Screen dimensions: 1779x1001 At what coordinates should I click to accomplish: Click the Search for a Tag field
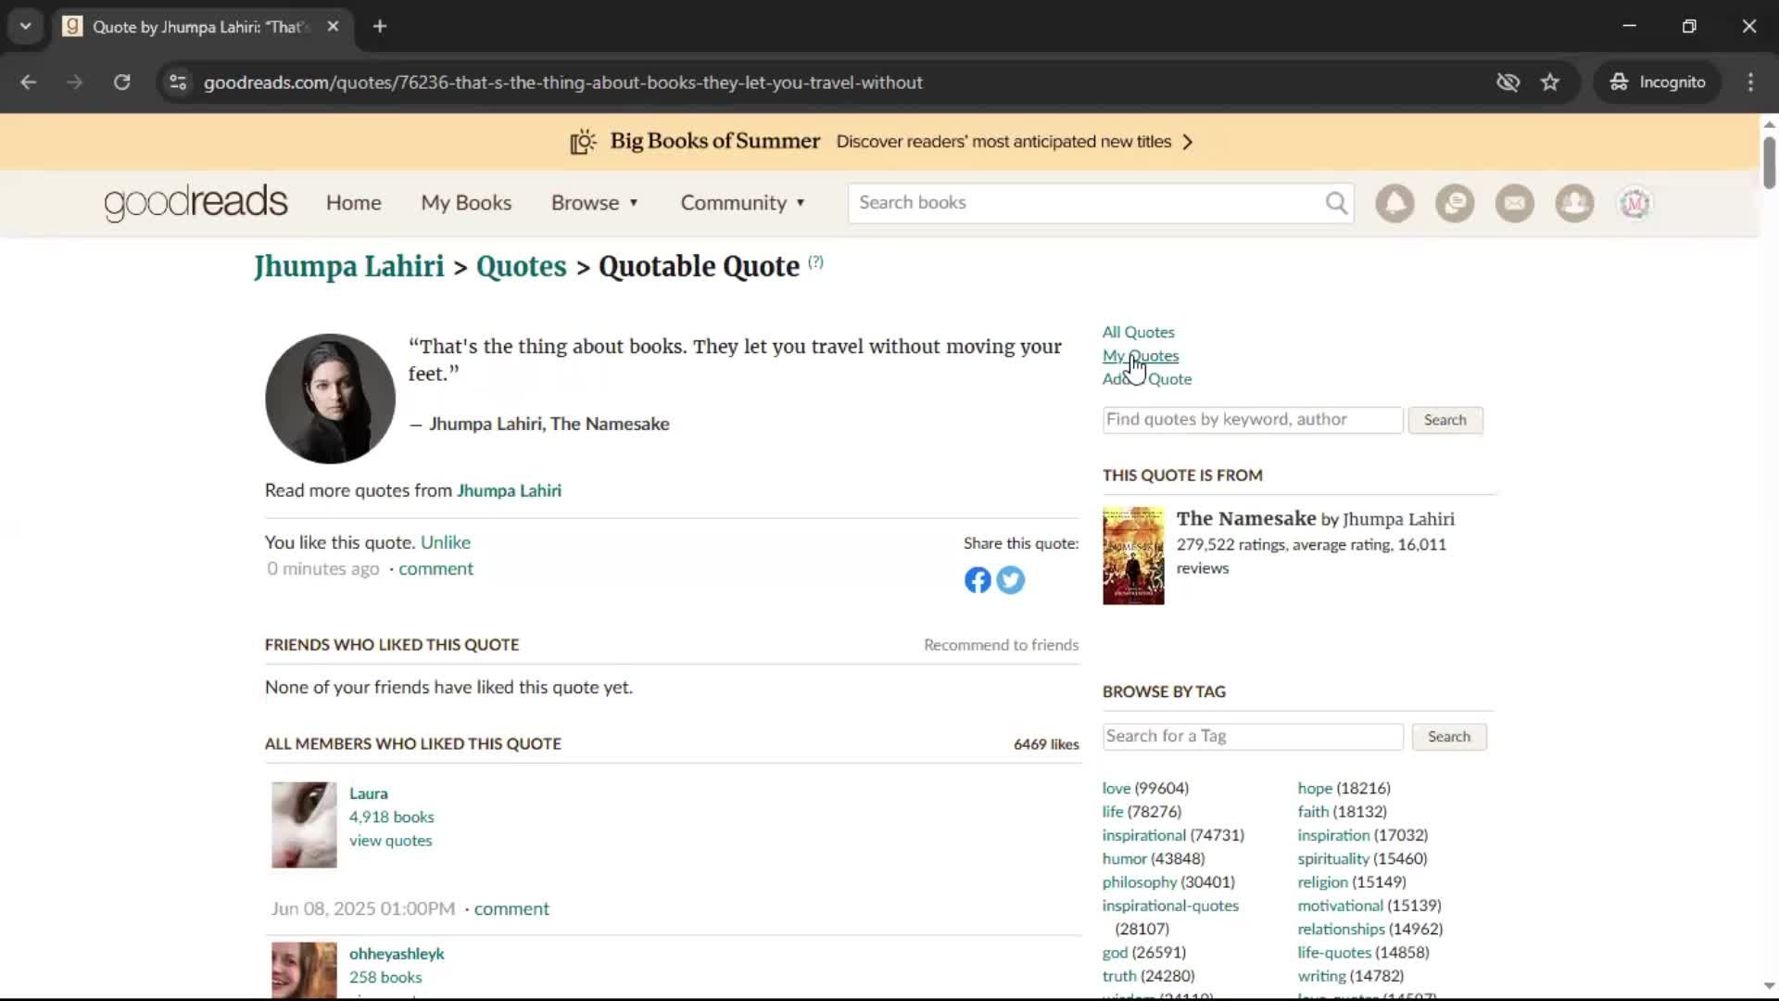[x=1253, y=737]
